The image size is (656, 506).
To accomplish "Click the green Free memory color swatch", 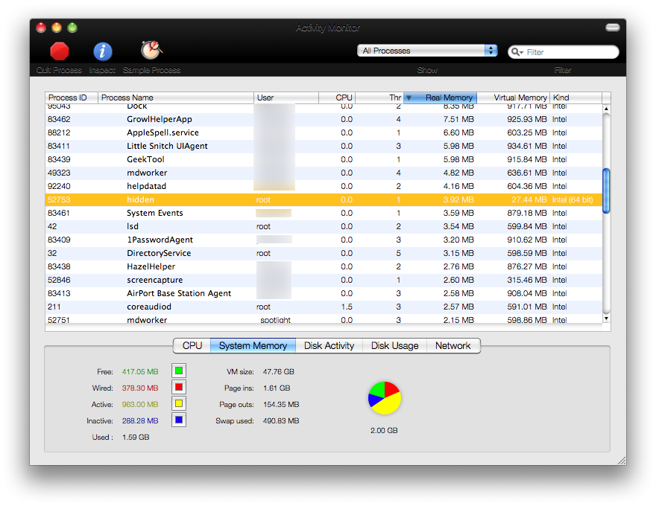I will (x=179, y=371).
